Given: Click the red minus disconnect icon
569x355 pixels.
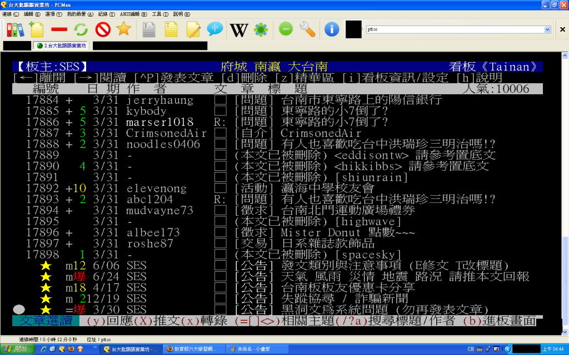Looking at the screenshot, I should pyautogui.click(x=59, y=29).
